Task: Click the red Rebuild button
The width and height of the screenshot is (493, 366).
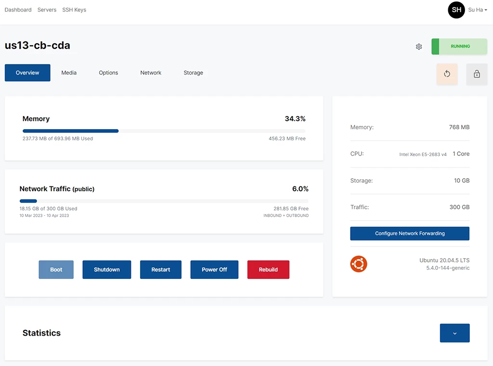Action: (268, 270)
